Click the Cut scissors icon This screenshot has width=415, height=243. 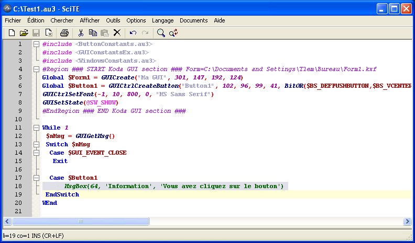[81, 33]
